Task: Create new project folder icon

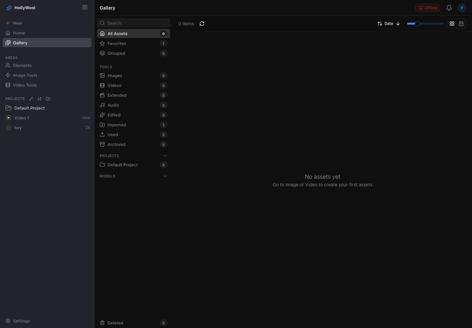Action: (x=48, y=99)
